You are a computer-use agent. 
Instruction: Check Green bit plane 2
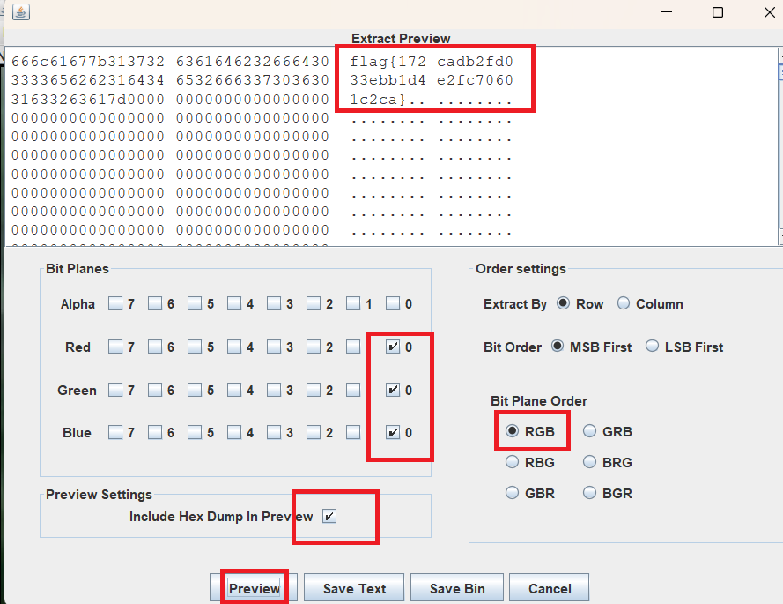(314, 390)
